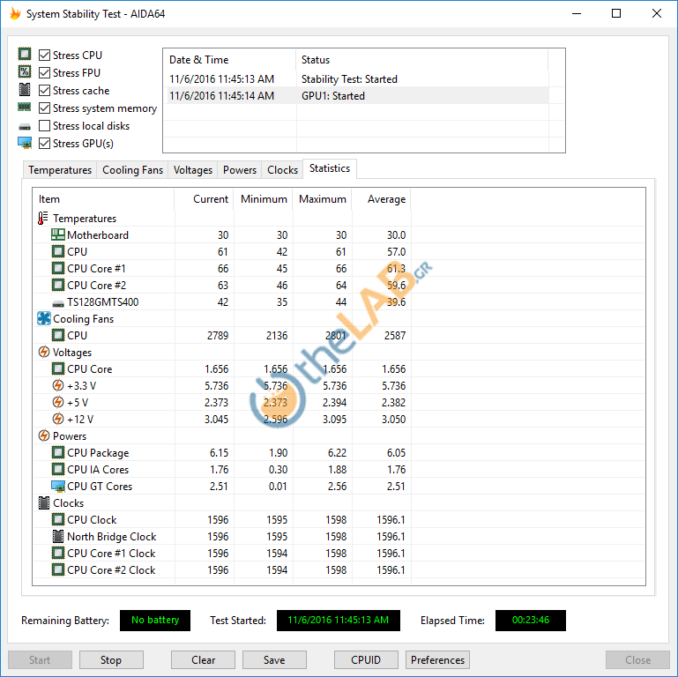
Task: Click the 'CPU Core #1 Clock' row label
Action: (111, 554)
